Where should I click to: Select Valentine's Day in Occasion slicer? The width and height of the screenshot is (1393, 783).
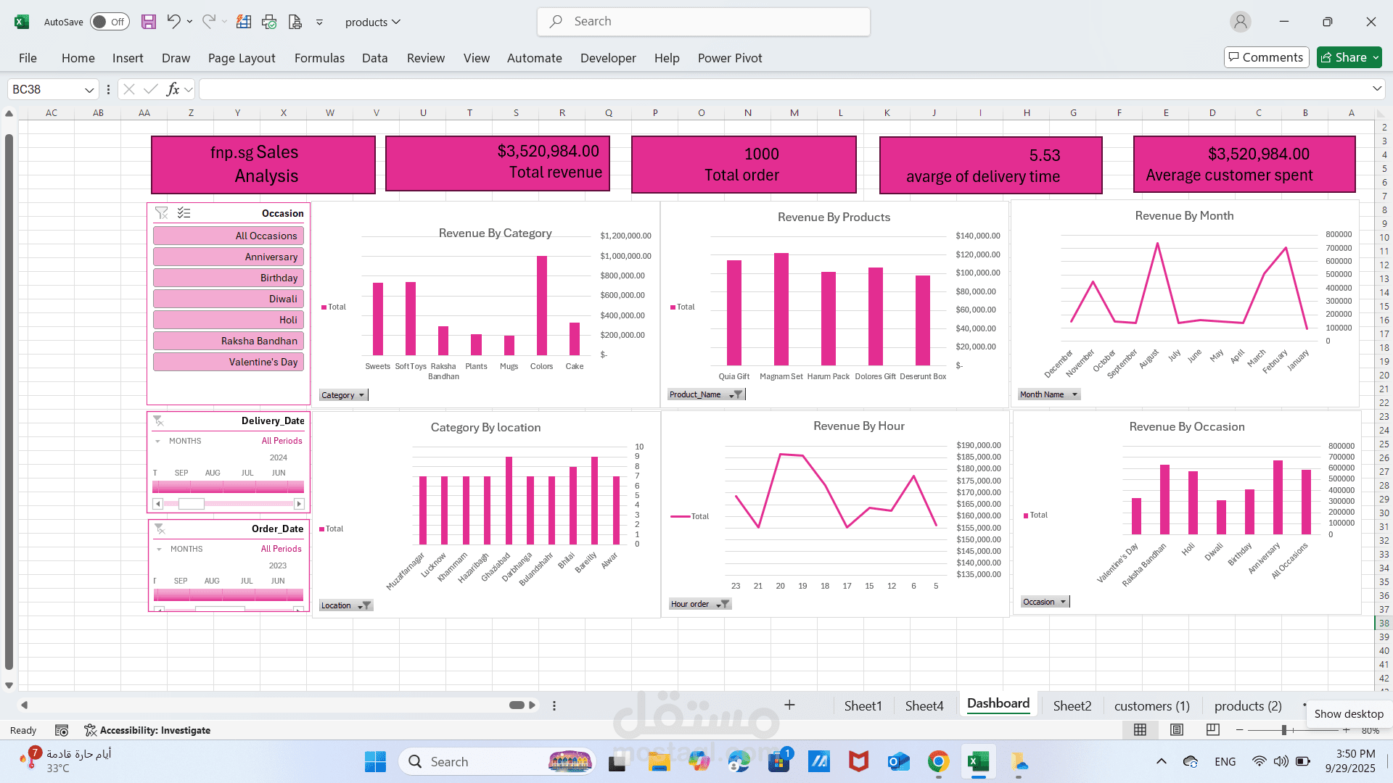[x=229, y=362]
